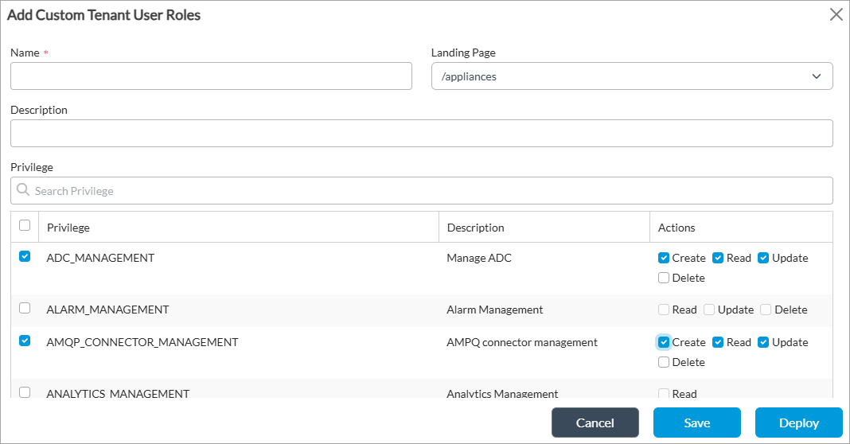Click the Save button
Viewport: 850px width, 444px height.
point(696,423)
